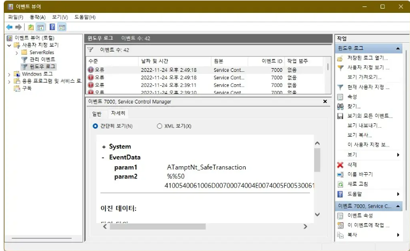Click save all events (보기의 모든 이벤트) disk icon
The width and height of the screenshot is (410, 251).
[x=340, y=116]
